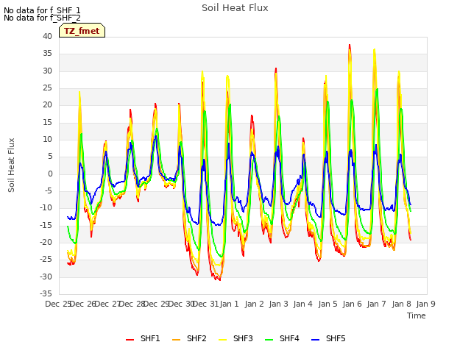Image resolution: width=471 pixels, height=353 pixels.
Task: Click the 'Jan 2' x-axis tick label
Action: (x=254, y=304)
